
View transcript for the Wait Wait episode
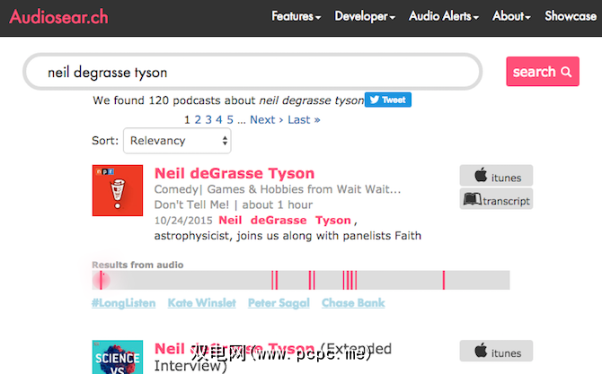coord(496,198)
